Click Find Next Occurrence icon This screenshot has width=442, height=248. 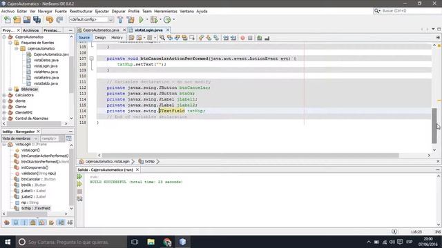(177, 38)
